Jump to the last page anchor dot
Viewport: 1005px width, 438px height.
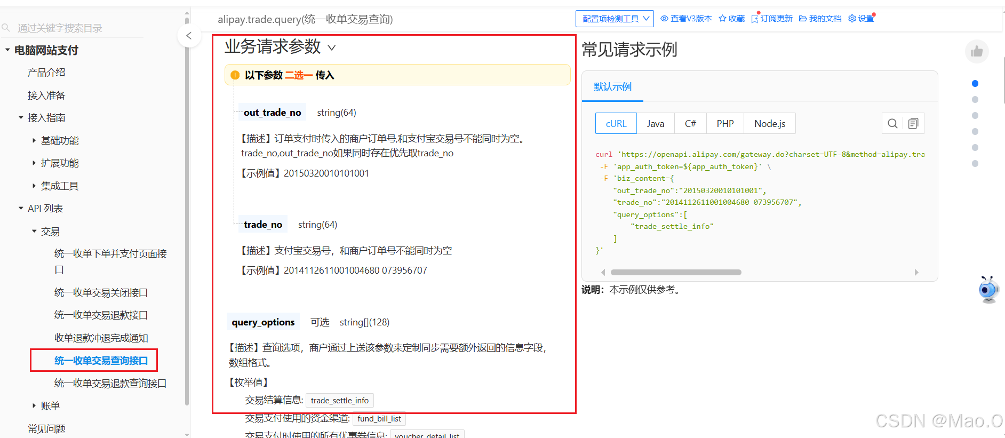975,163
